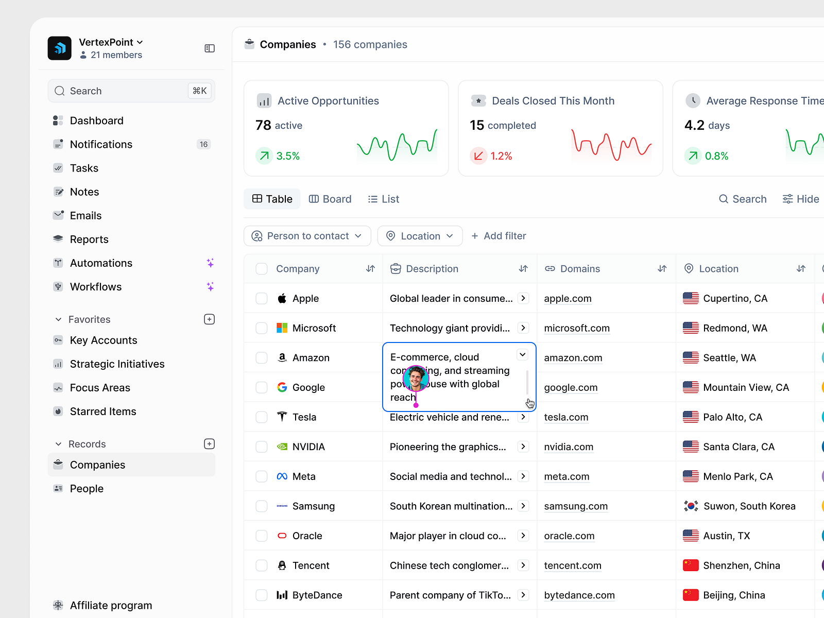824x618 pixels.
Task: Collapse the Records section in sidebar
Action: click(x=59, y=443)
